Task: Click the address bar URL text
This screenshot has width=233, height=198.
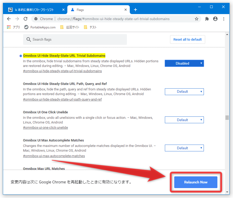Action: point(113,19)
